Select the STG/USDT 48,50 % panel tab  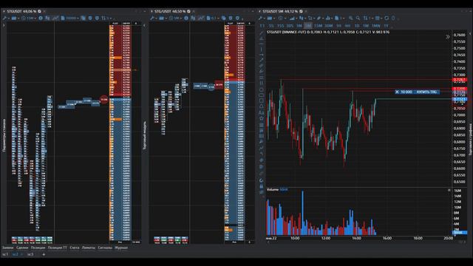[x=170, y=11]
